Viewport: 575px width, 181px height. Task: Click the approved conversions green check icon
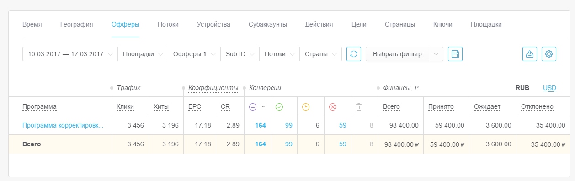point(279,107)
